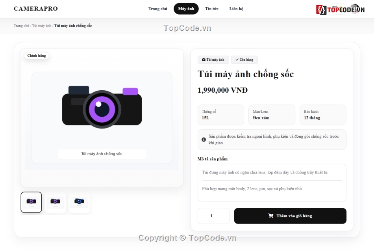Click Thêm vào giỏ hàng button

point(290,216)
